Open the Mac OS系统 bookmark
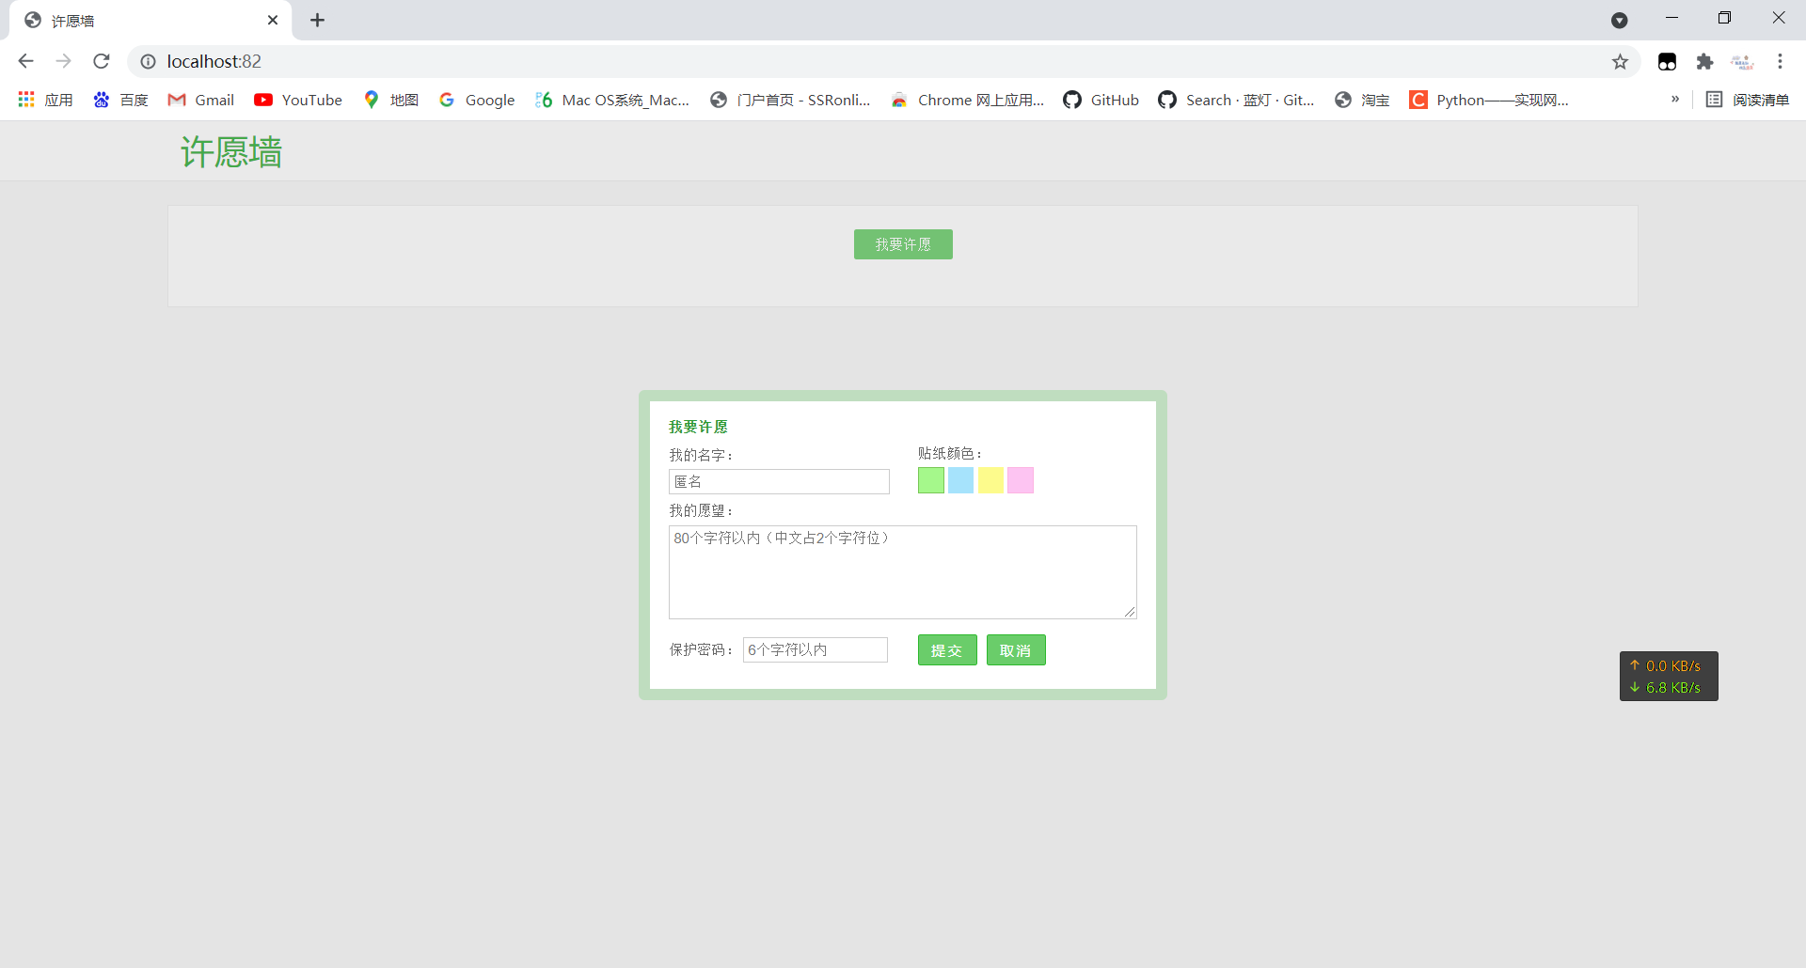The height and width of the screenshot is (968, 1806). point(612,100)
